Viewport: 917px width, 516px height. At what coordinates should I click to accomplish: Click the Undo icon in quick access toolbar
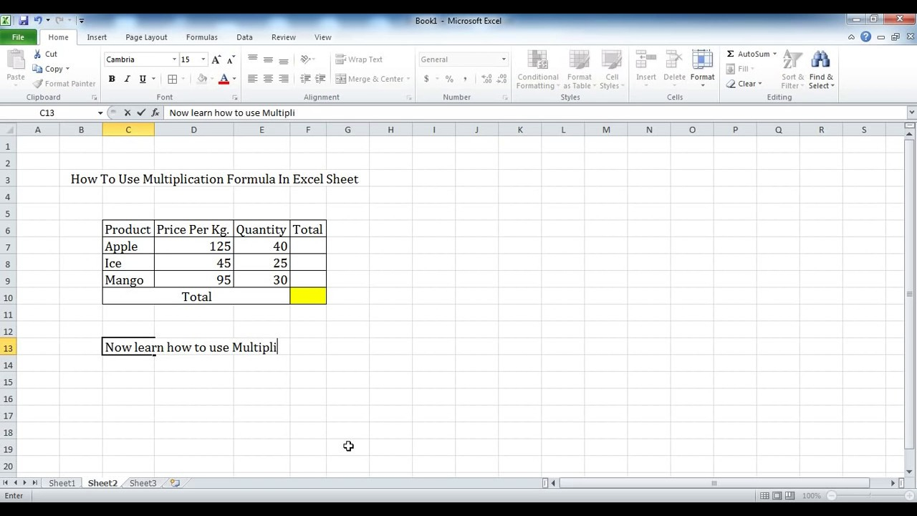(38, 21)
